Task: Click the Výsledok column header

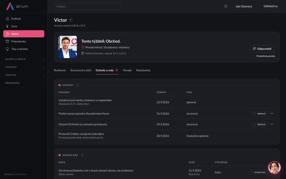Action: 221,162
